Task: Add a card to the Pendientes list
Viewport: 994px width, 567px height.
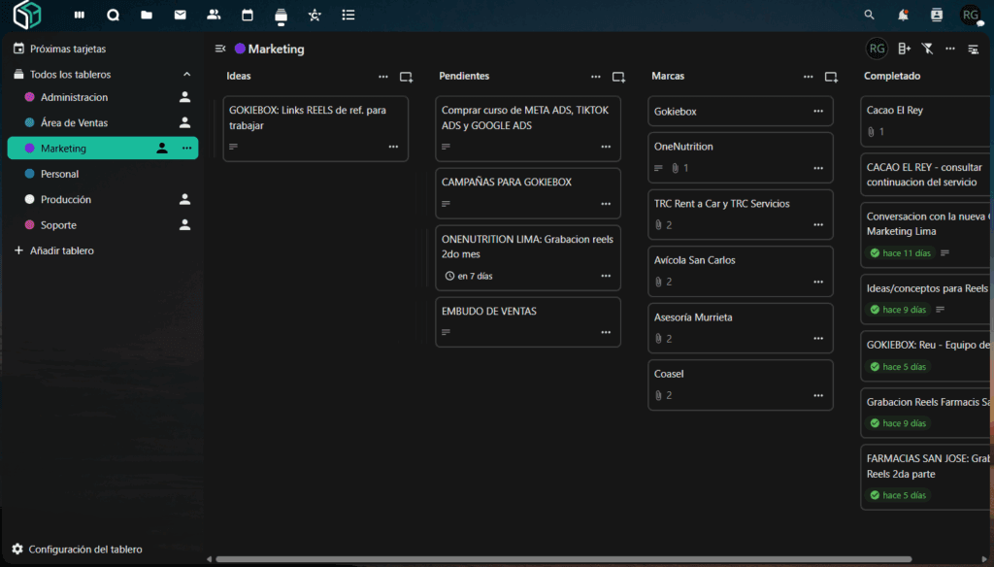Action: (x=618, y=77)
